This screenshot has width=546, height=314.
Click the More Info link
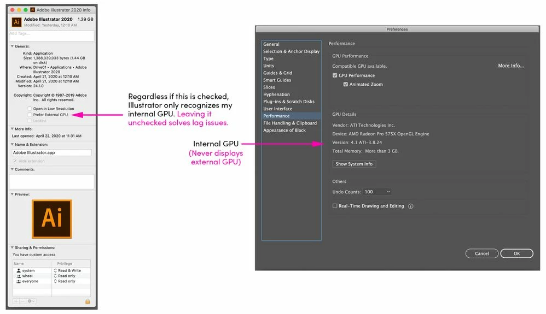(x=511, y=66)
